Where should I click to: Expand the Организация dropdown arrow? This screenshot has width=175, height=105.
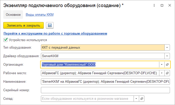click(x=162, y=64)
